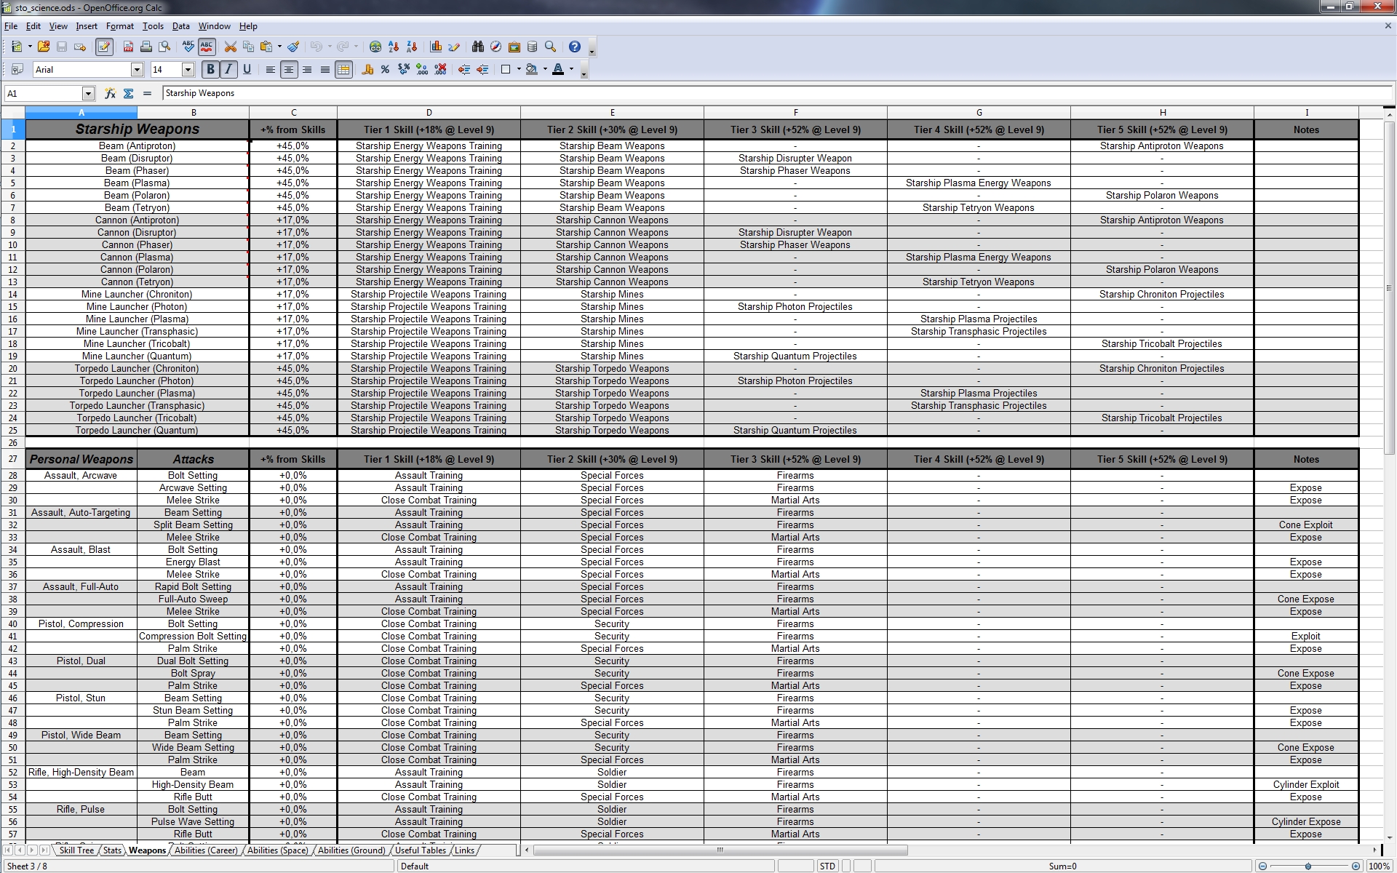Toggle Align Left

point(271,70)
